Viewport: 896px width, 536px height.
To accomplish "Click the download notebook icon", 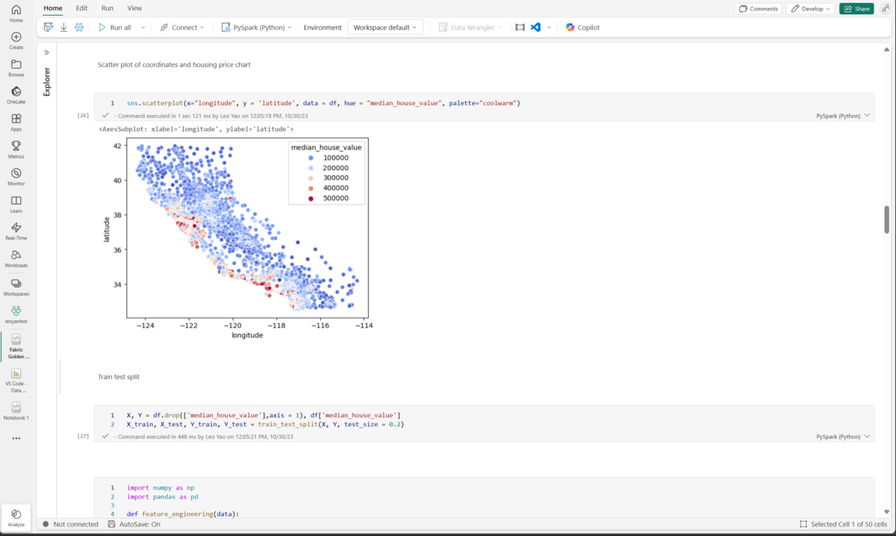I will pos(63,27).
